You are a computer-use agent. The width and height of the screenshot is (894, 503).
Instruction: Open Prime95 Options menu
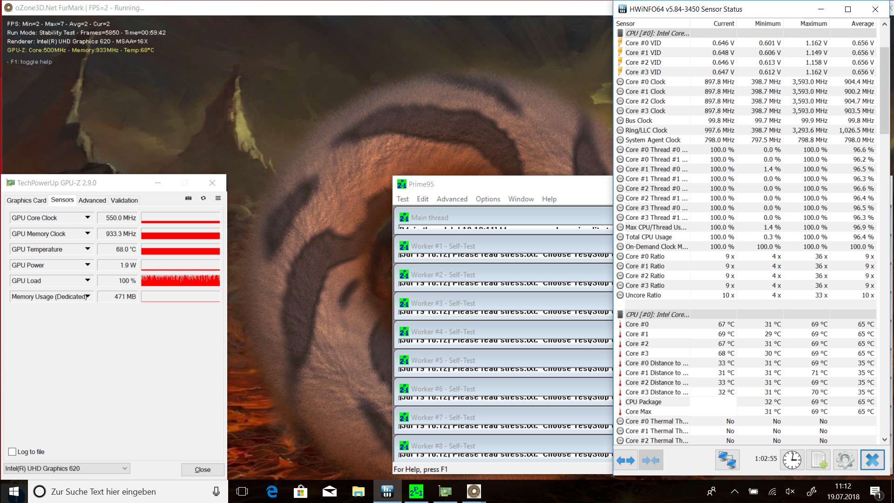point(488,199)
